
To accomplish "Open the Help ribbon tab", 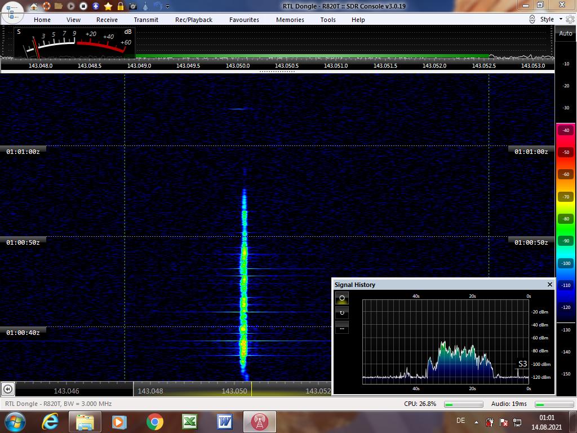I will tap(358, 20).
